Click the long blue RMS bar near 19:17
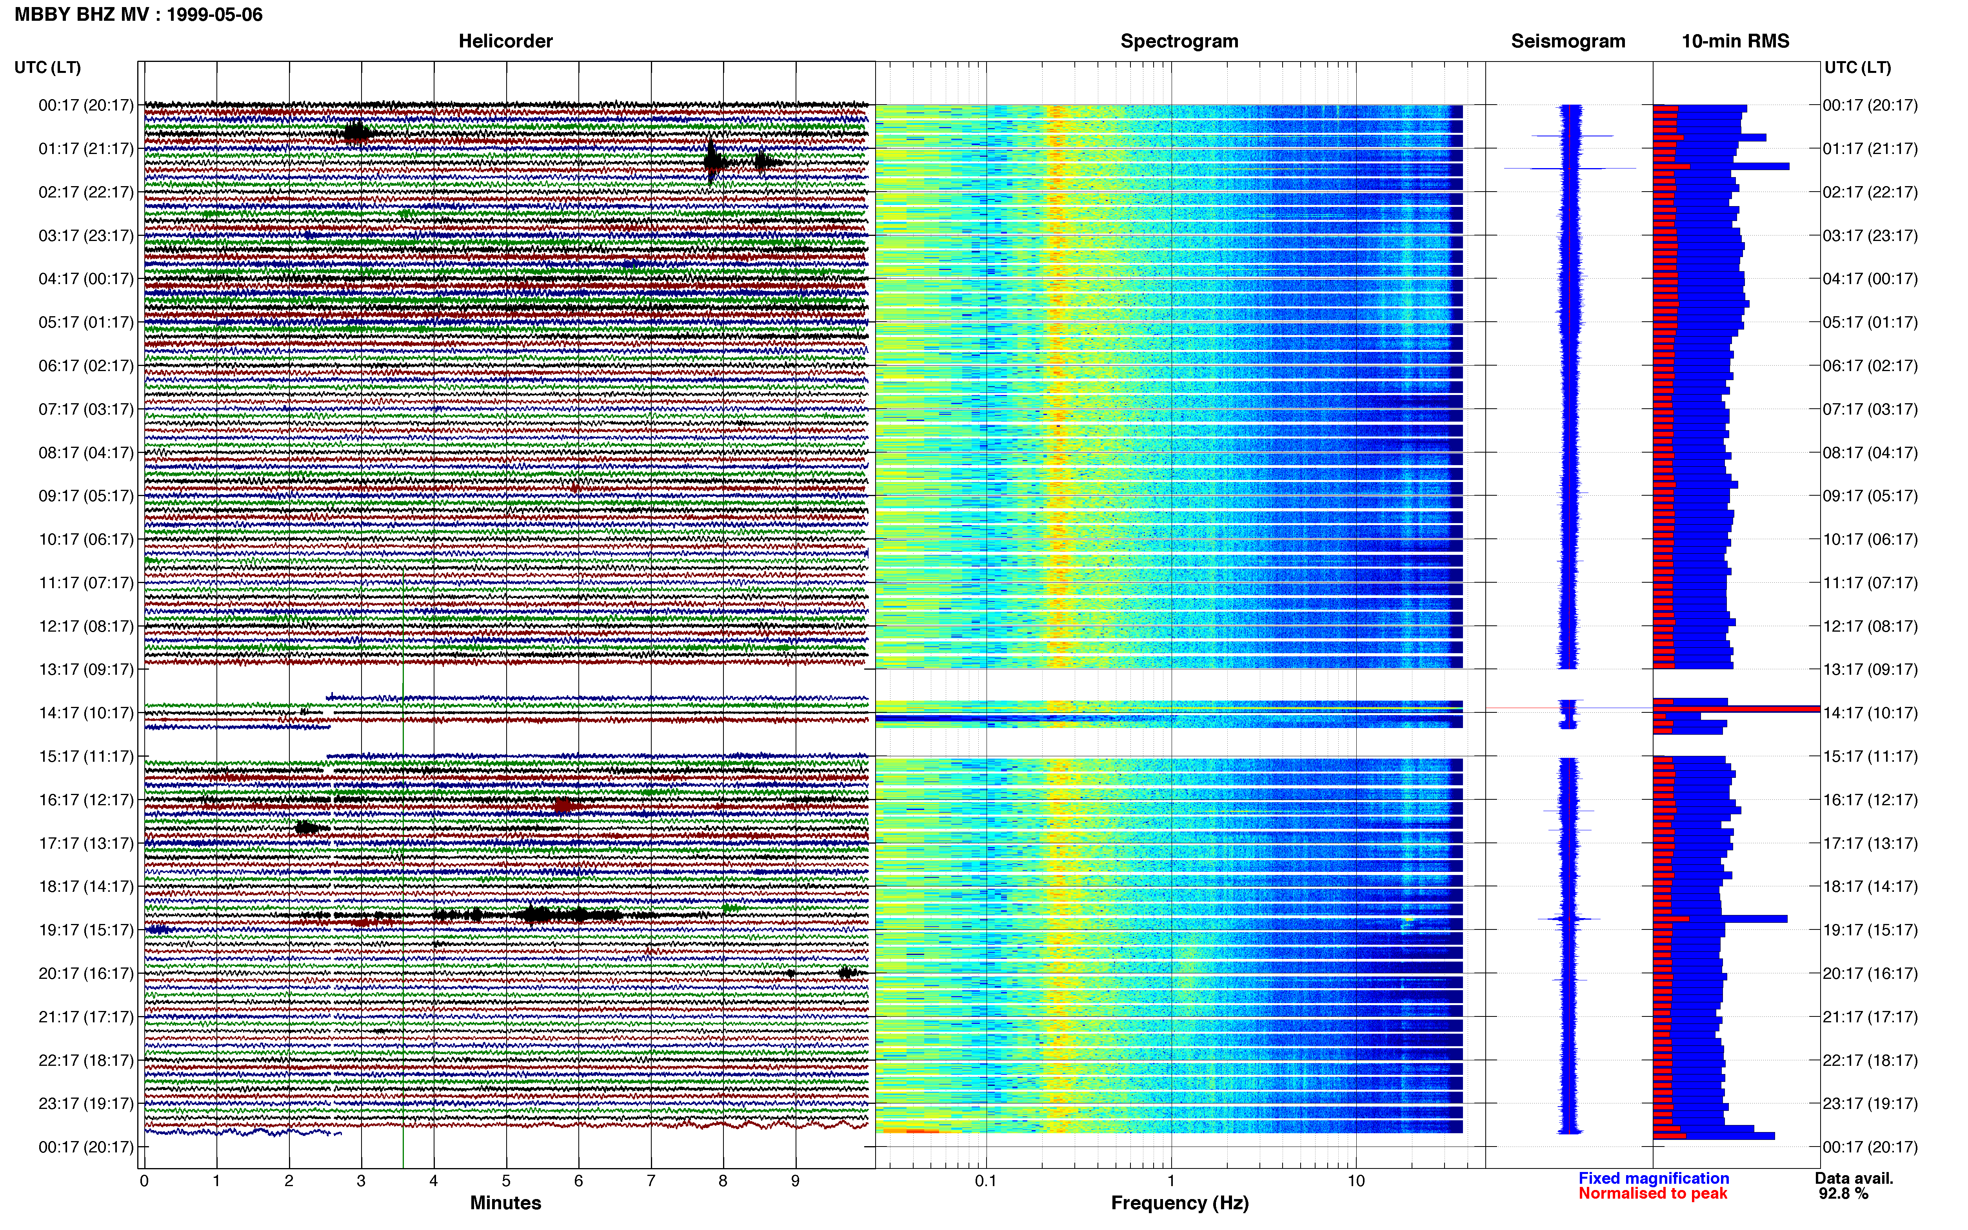Viewport: 1968px width, 1230px height. [x=1720, y=918]
